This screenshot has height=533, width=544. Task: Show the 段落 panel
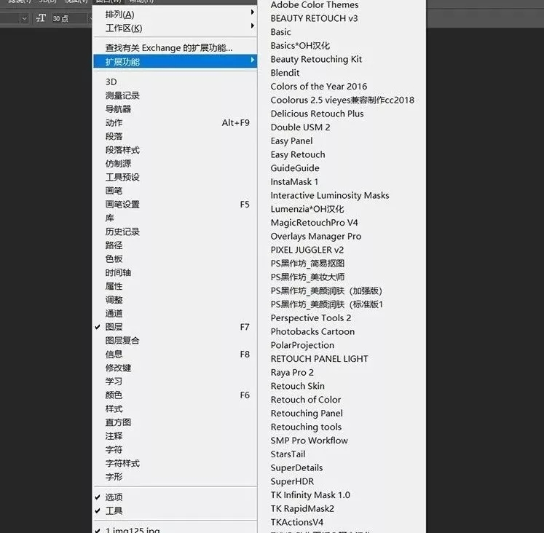(x=176, y=136)
